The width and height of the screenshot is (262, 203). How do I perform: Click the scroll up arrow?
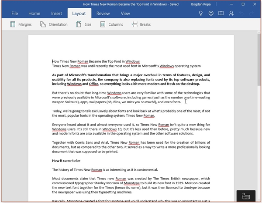click(x=259, y=32)
